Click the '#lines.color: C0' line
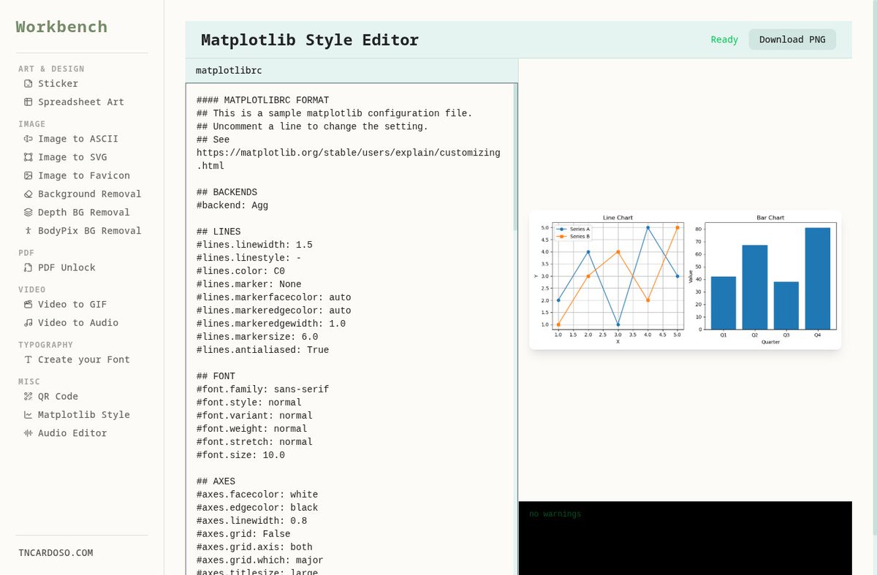 [x=243, y=271]
